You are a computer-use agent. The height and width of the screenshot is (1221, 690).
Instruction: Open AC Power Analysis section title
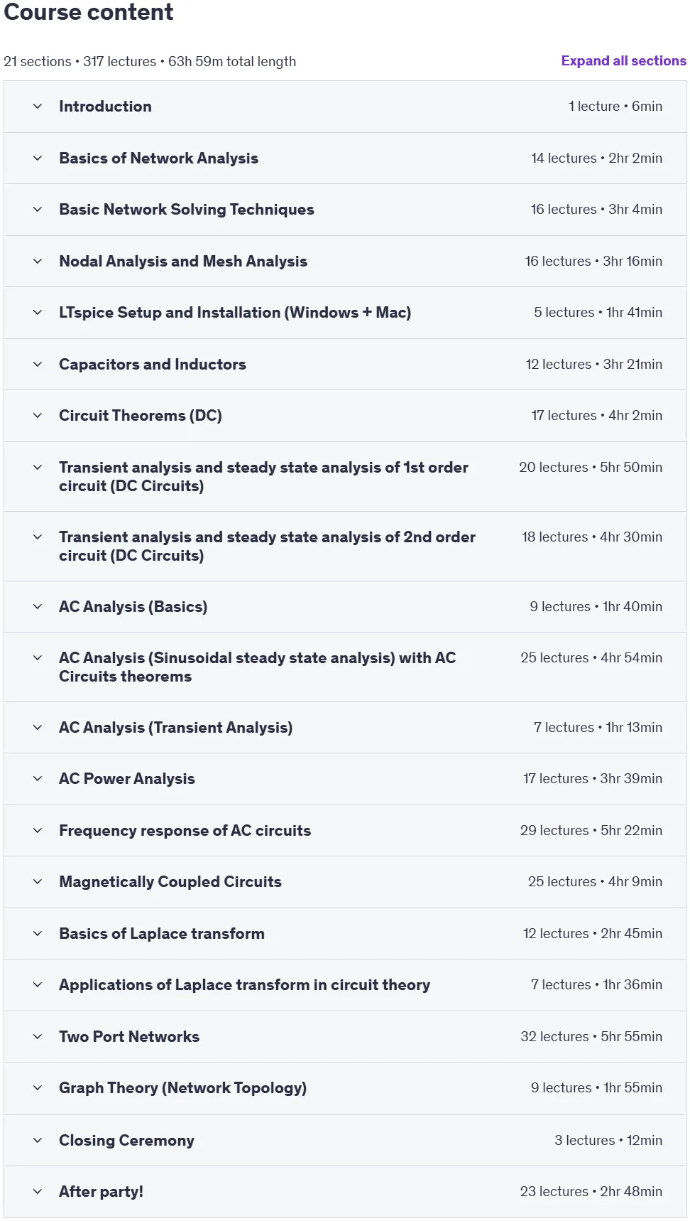coord(127,779)
